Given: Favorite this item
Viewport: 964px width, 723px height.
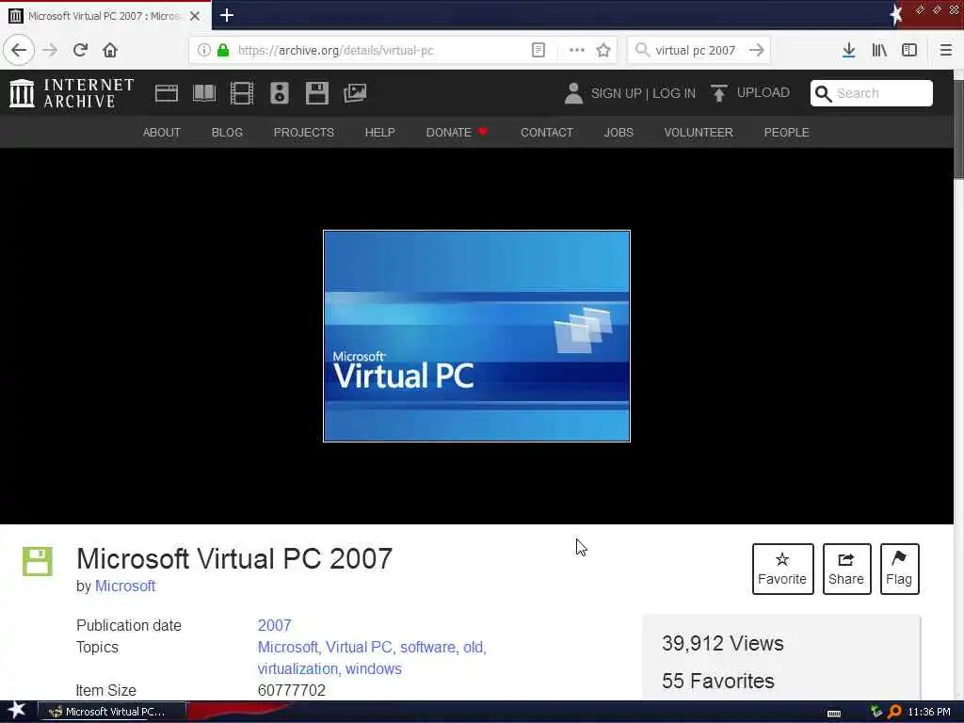Looking at the screenshot, I should pyautogui.click(x=782, y=569).
